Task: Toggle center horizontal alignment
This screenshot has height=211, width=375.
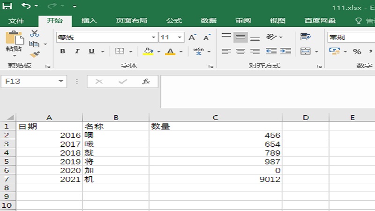Action: click(x=240, y=52)
